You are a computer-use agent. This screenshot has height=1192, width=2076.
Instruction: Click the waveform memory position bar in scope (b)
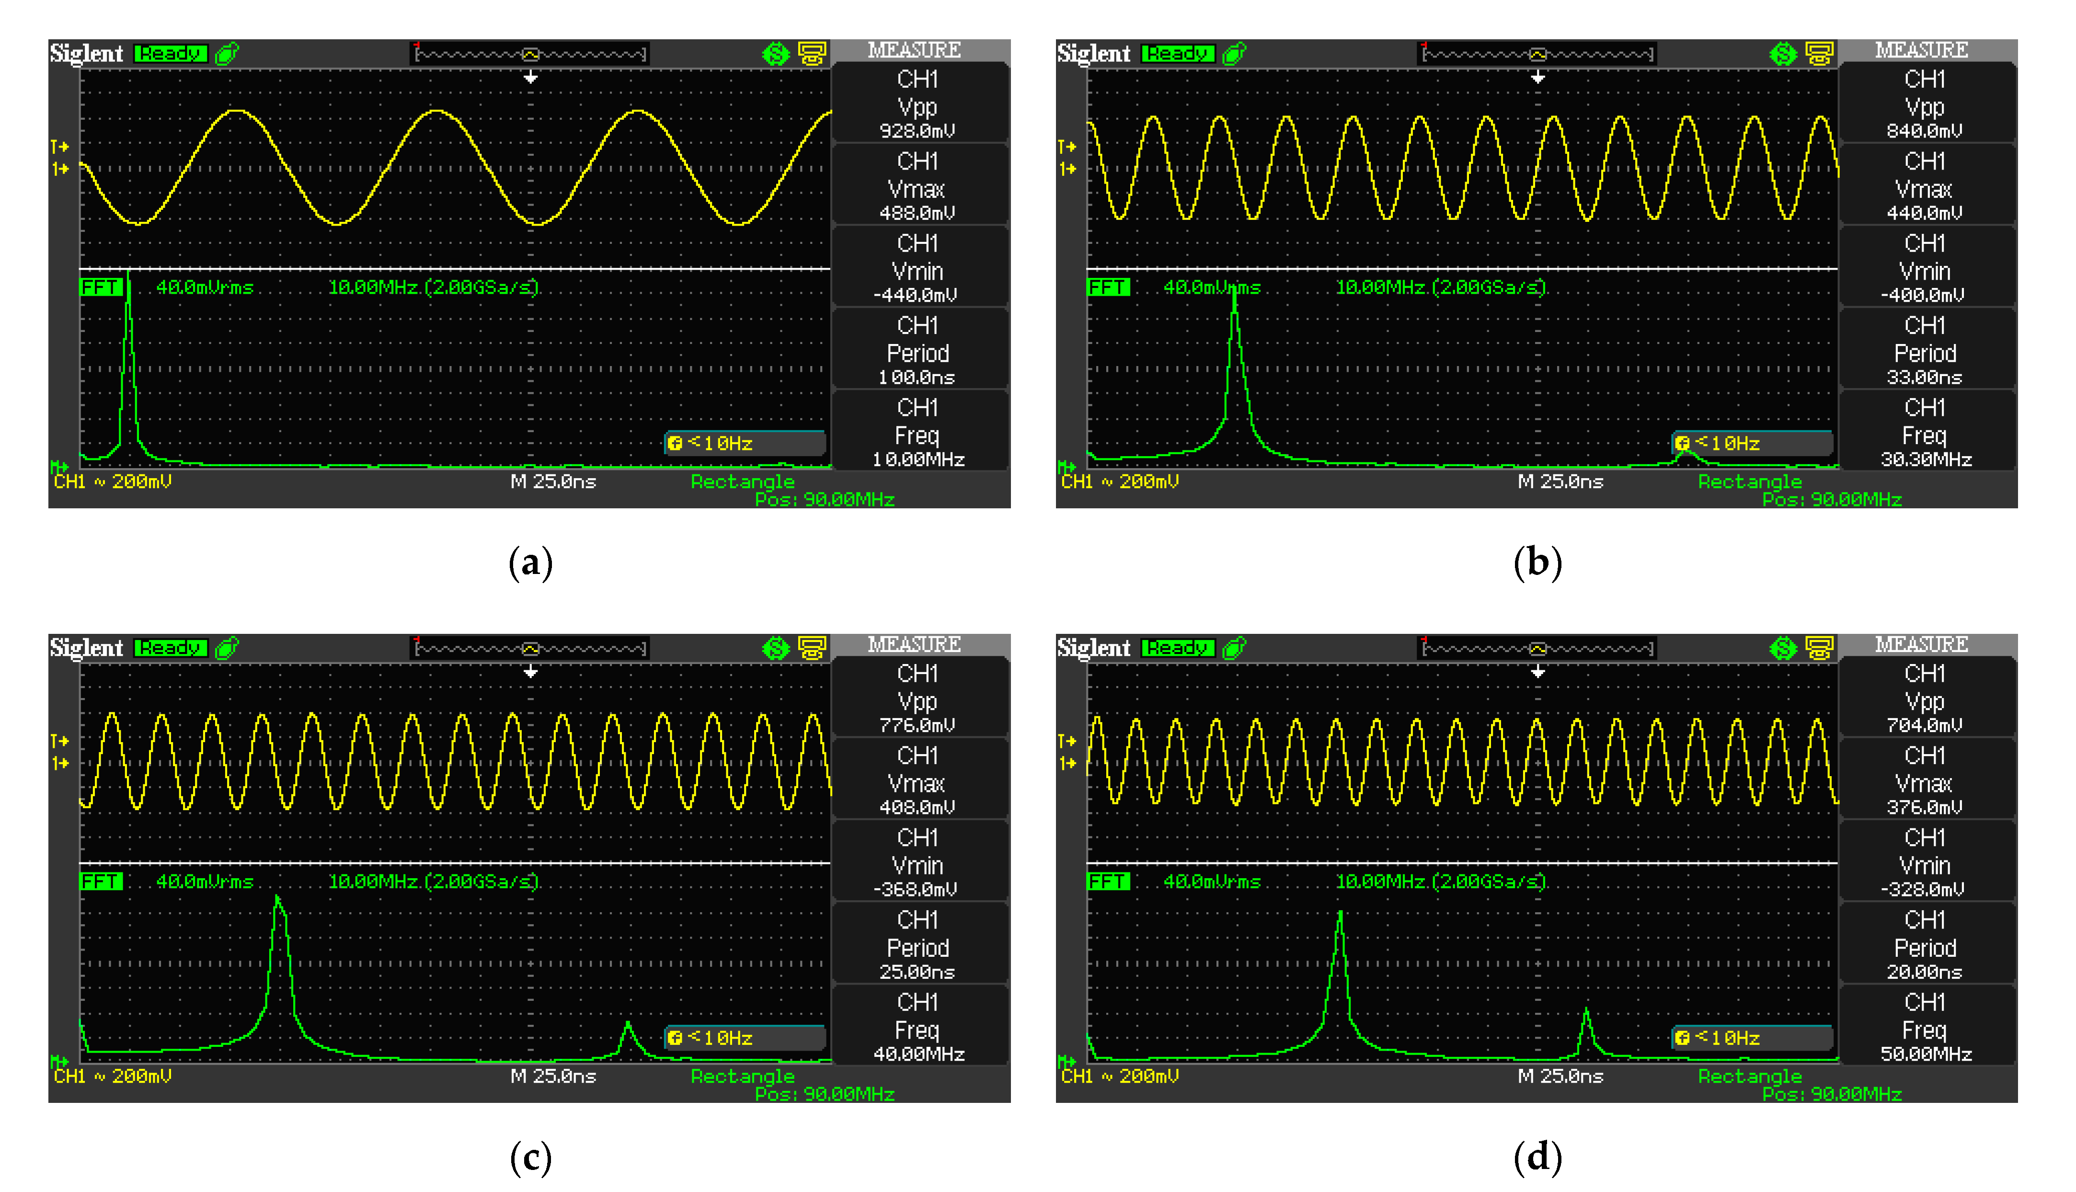tap(1538, 54)
